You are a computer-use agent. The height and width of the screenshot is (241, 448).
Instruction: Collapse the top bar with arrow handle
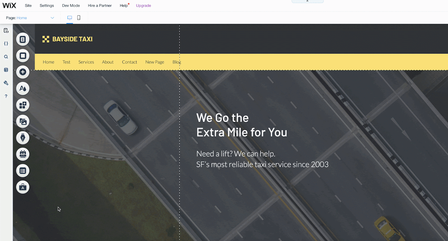307,1
